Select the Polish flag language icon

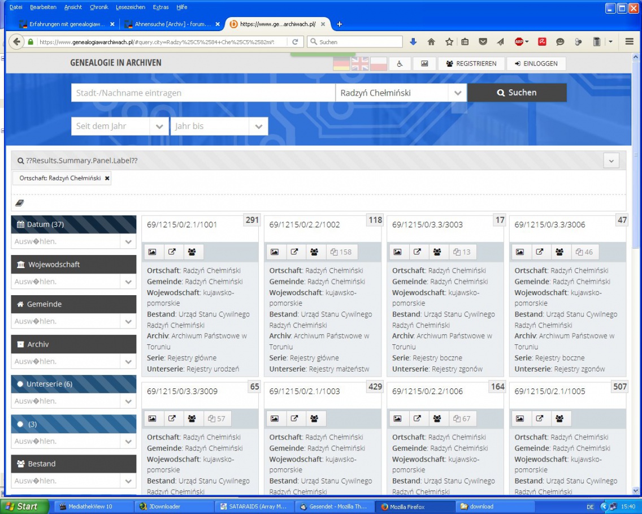click(x=379, y=64)
